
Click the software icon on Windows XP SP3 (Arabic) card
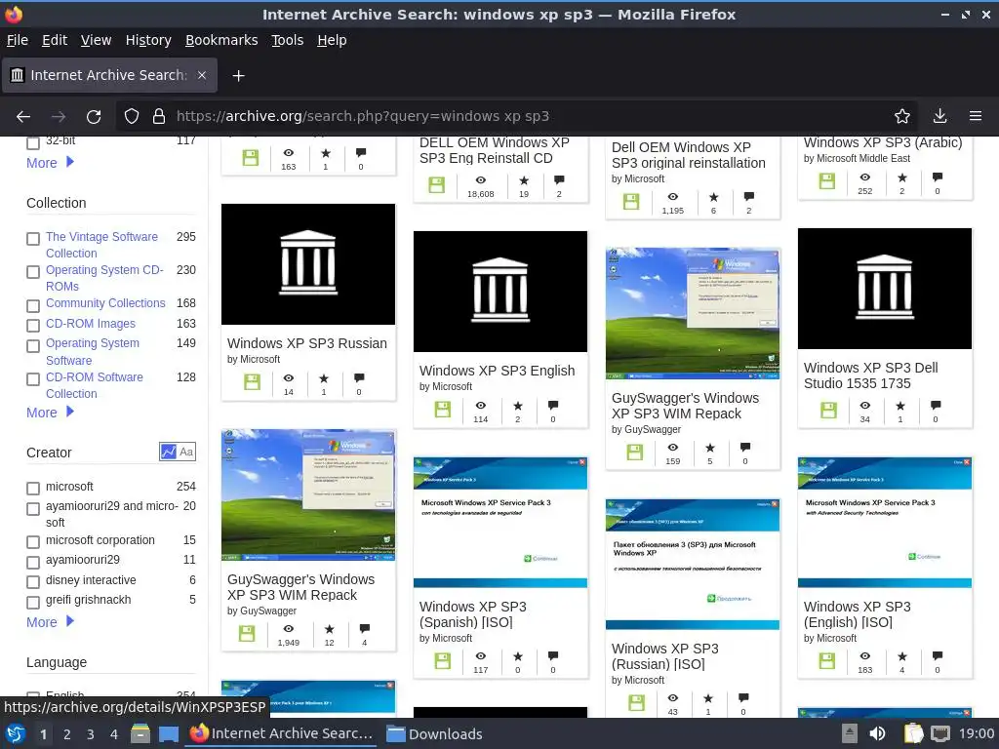click(x=827, y=181)
